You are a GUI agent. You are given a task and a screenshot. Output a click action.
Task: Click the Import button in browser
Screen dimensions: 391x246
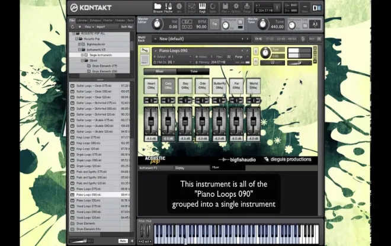pyautogui.click(x=101, y=27)
